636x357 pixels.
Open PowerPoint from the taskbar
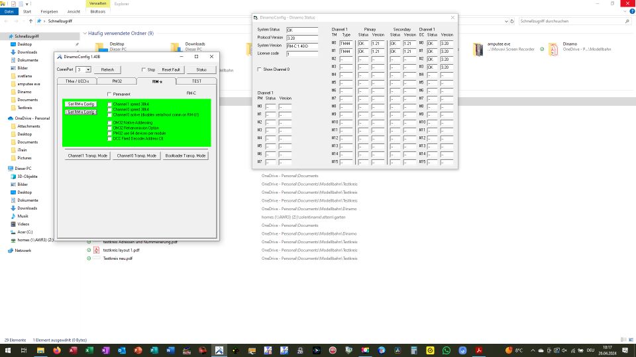coord(138,350)
